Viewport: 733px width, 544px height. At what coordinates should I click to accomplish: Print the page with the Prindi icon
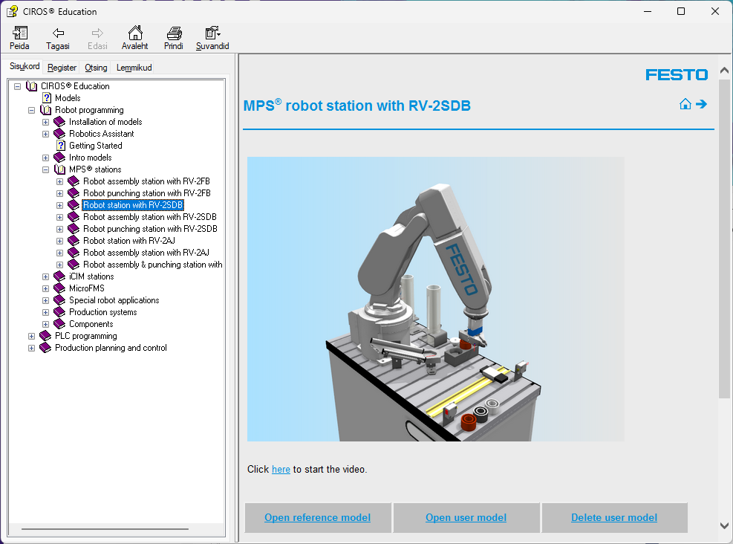point(174,33)
